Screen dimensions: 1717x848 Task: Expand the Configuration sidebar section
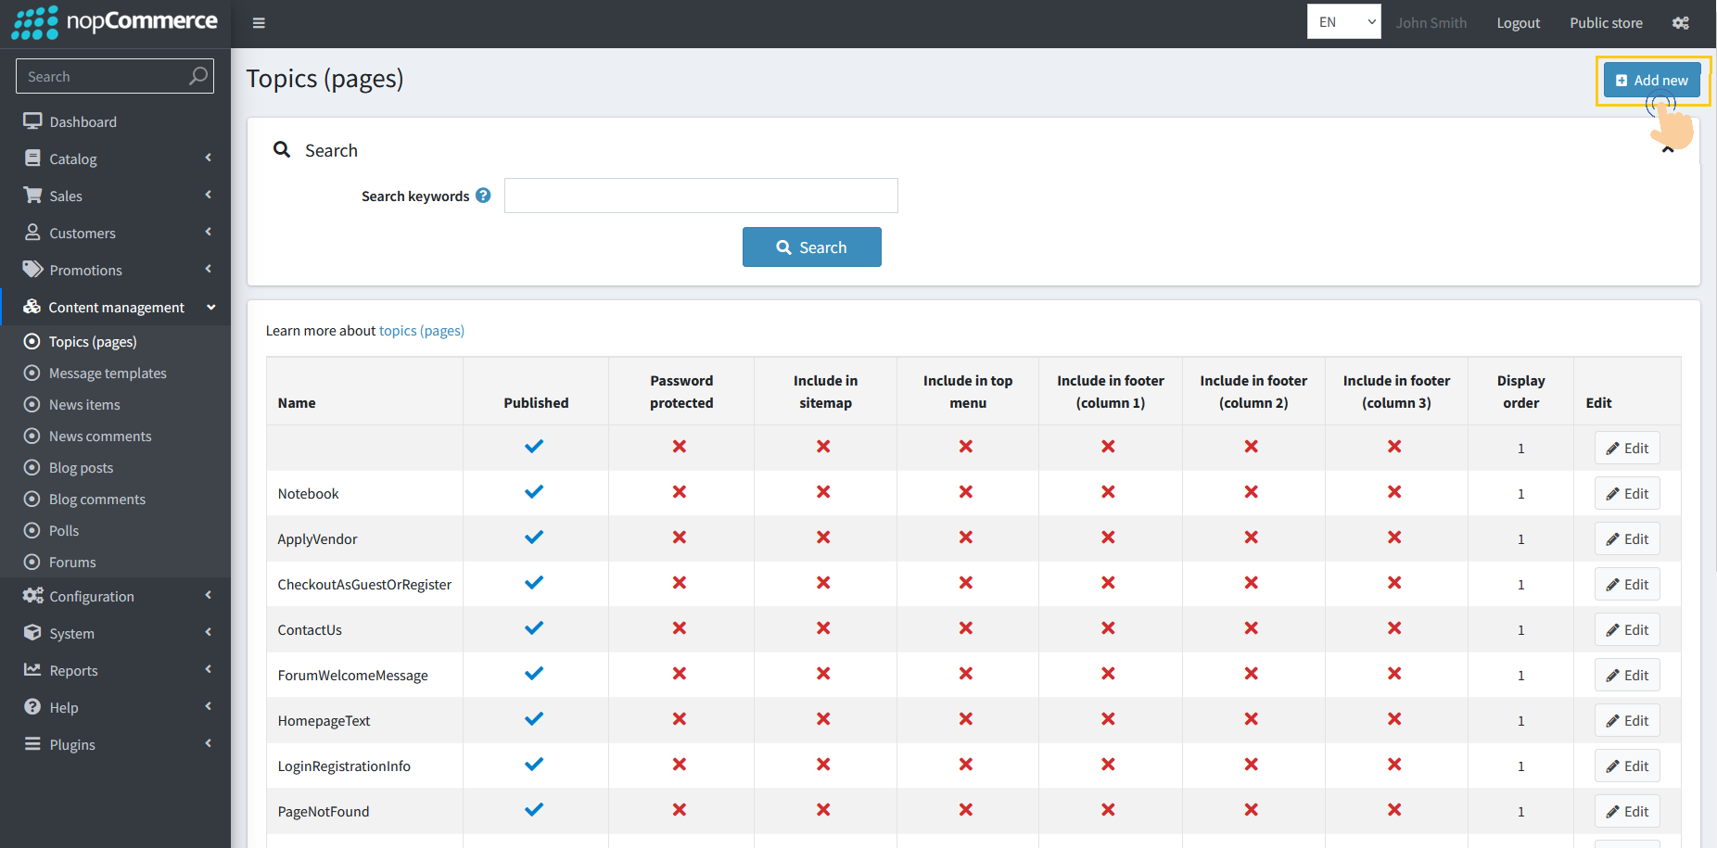click(92, 596)
